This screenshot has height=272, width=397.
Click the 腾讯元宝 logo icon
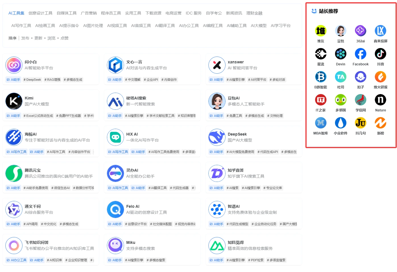click(14, 173)
